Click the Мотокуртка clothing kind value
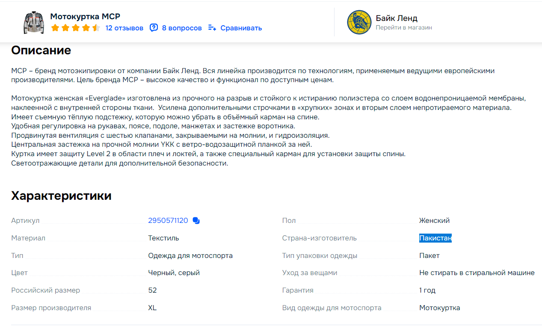 point(440,308)
